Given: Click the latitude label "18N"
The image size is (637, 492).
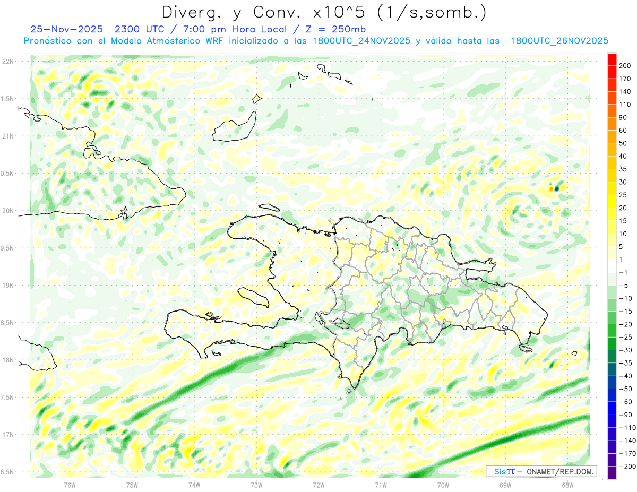Looking at the screenshot, I should tap(8, 360).
